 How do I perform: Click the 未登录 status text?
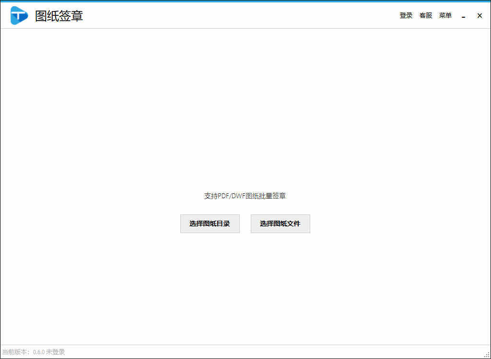(55, 352)
